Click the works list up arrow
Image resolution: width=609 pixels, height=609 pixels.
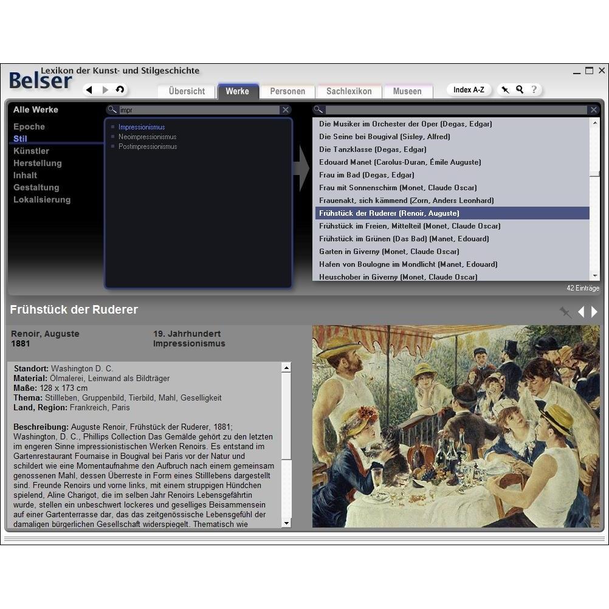pos(594,123)
